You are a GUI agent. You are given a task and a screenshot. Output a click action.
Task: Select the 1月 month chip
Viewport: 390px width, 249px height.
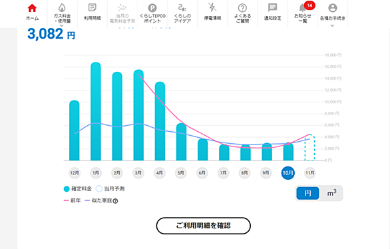96,173
